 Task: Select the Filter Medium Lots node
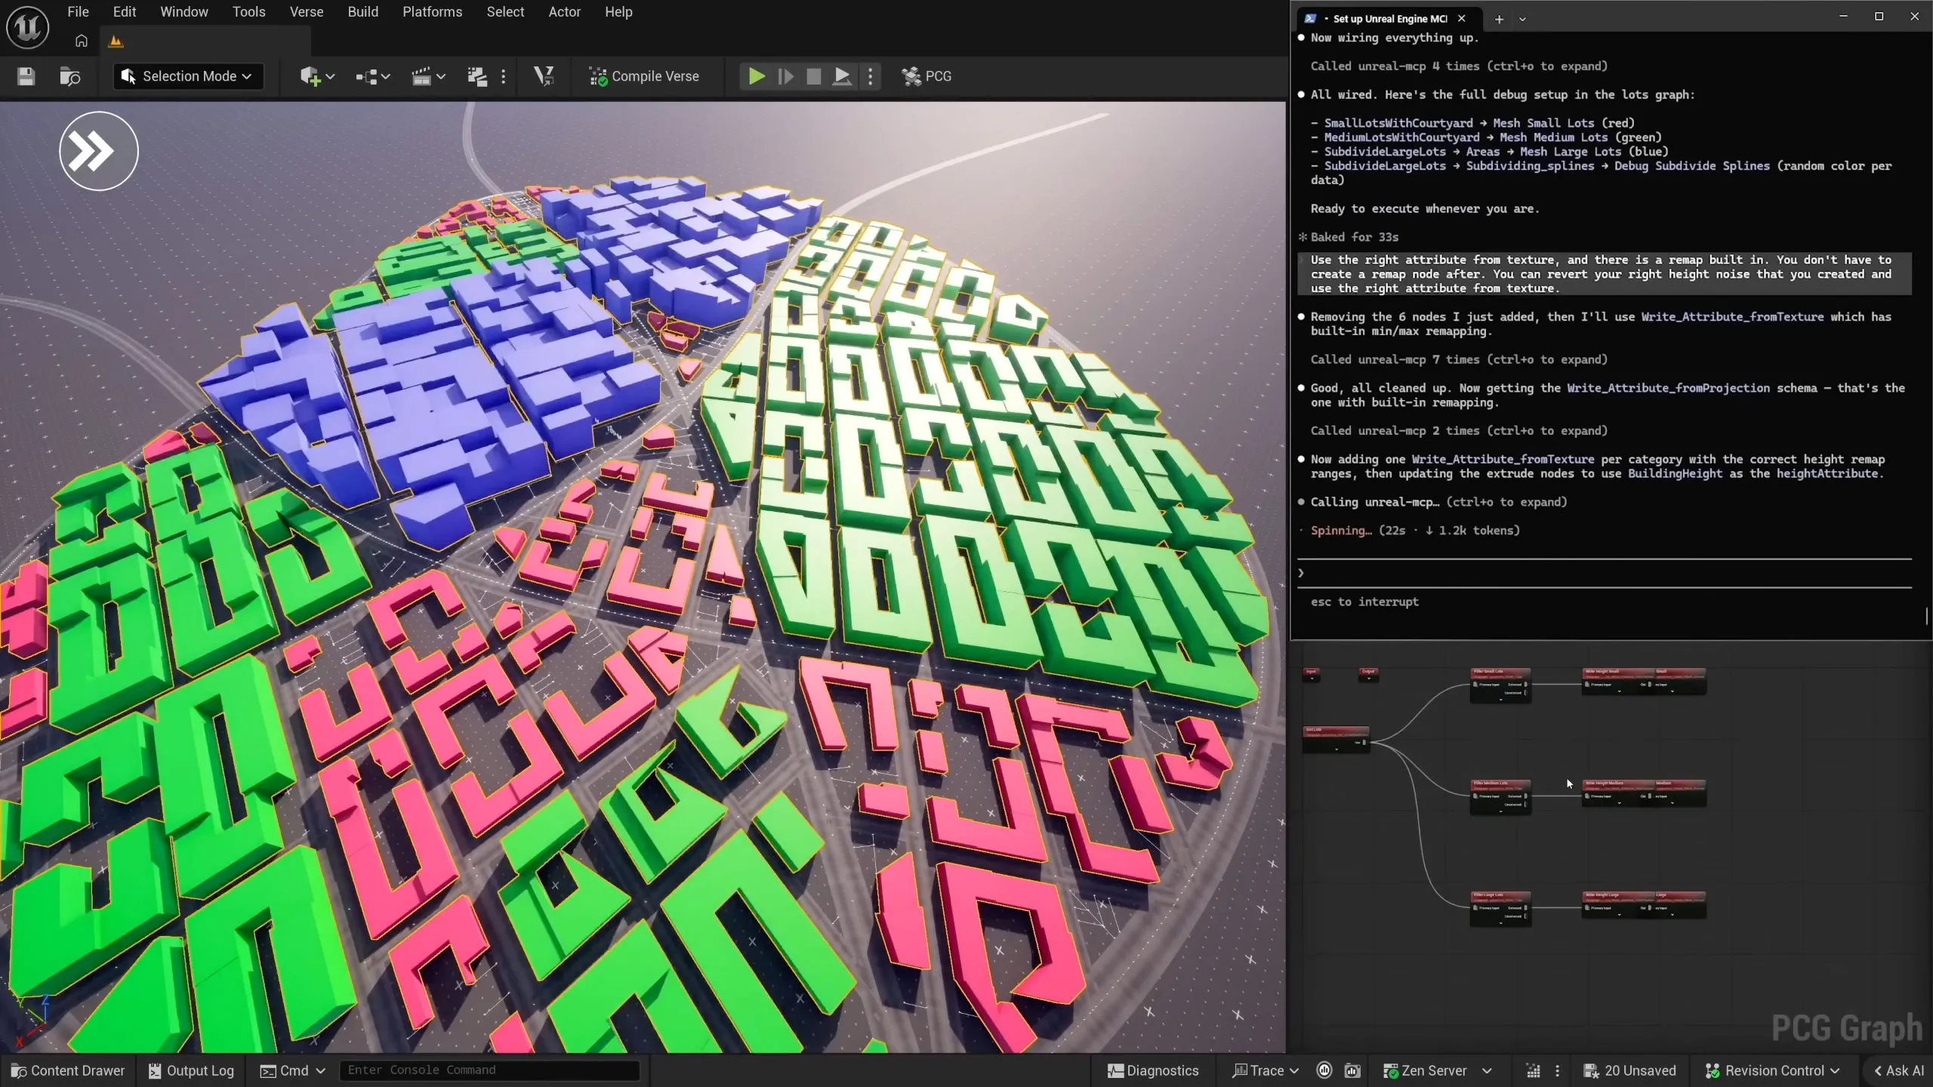coord(1500,796)
